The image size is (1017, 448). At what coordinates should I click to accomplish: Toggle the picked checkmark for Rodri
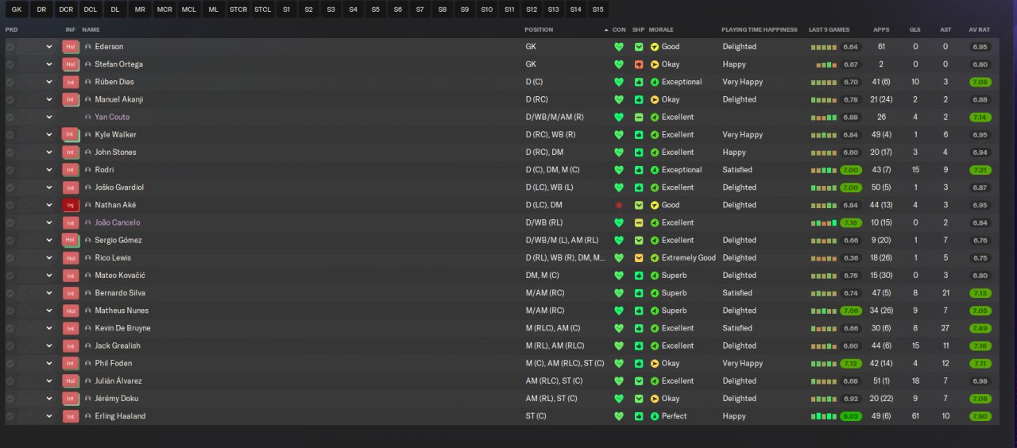[x=10, y=170]
